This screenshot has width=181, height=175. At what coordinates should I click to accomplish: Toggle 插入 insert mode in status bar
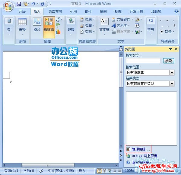pos(82,170)
